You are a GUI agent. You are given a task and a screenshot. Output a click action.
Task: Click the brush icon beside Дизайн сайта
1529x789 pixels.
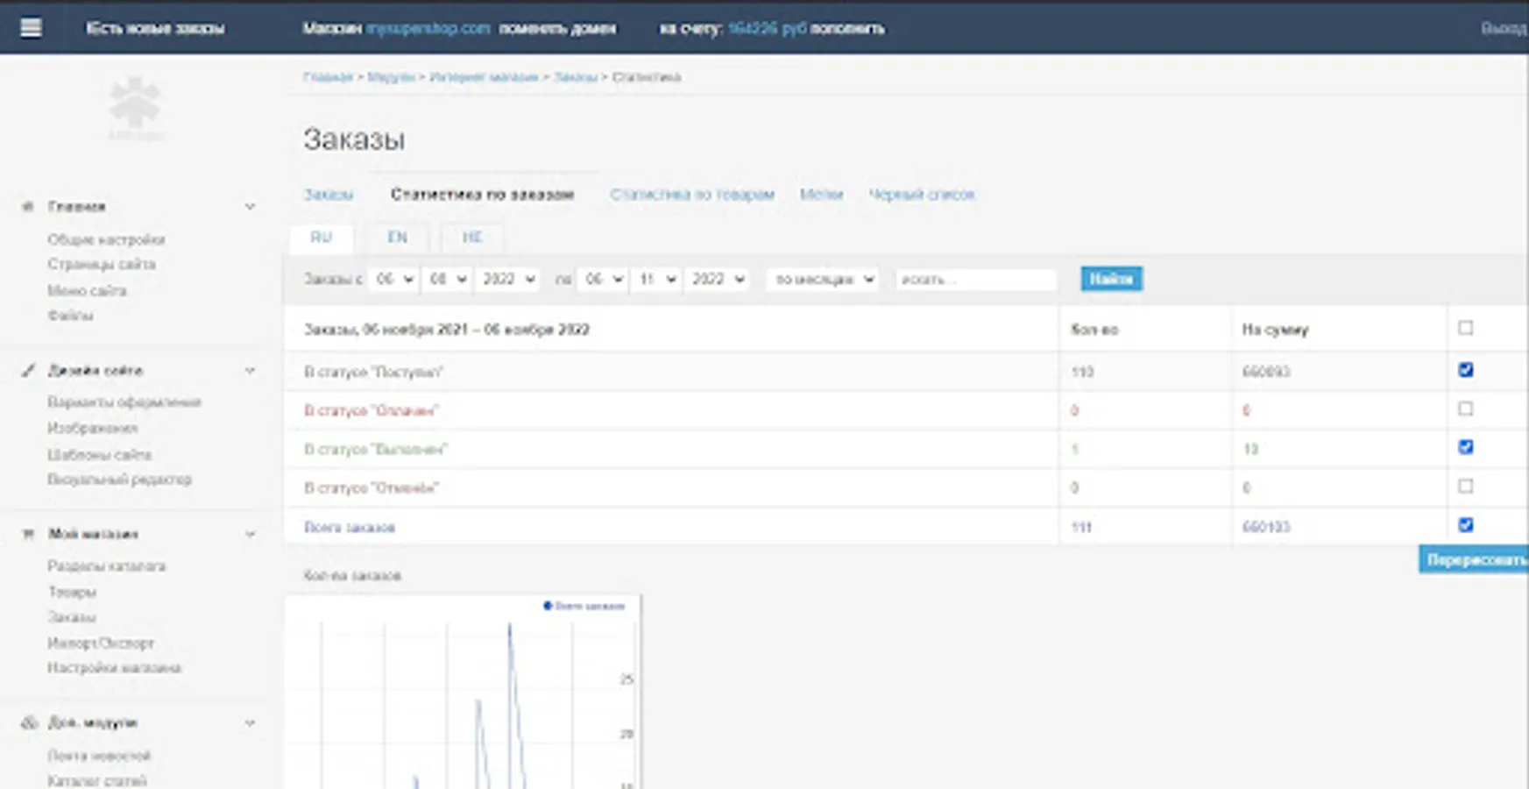point(28,371)
